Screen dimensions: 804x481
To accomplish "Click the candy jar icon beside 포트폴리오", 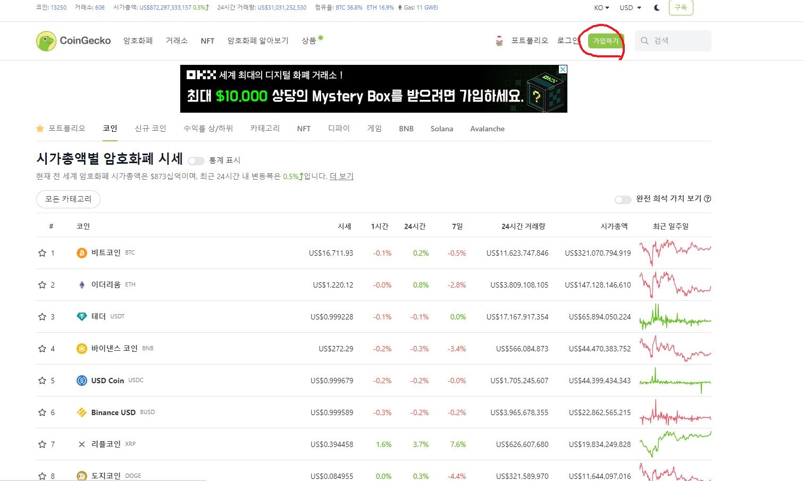I will [499, 41].
